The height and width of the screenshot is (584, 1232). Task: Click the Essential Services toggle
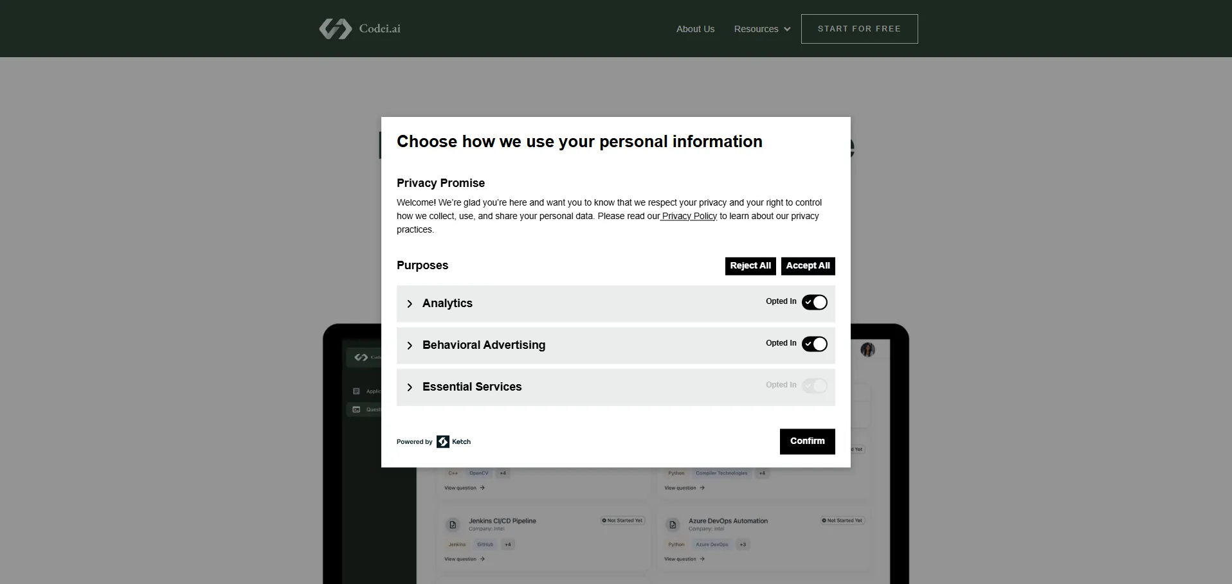pos(814,385)
